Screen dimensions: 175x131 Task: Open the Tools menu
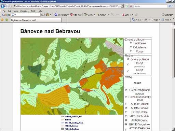coord(33,11)
